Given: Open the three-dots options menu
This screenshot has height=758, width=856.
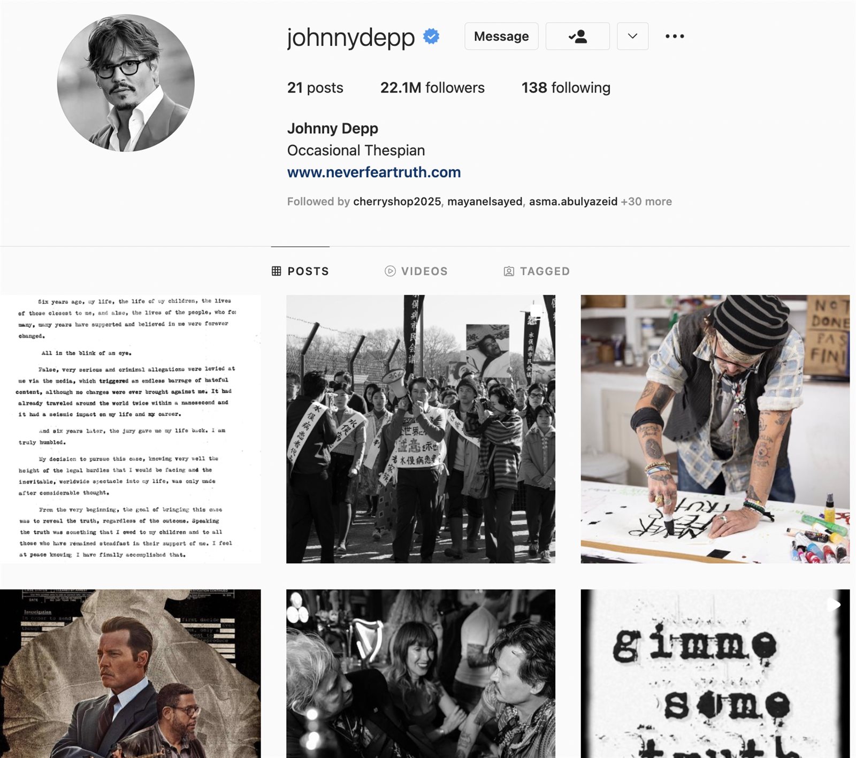Looking at the screenshot, I should click(675, 36).
